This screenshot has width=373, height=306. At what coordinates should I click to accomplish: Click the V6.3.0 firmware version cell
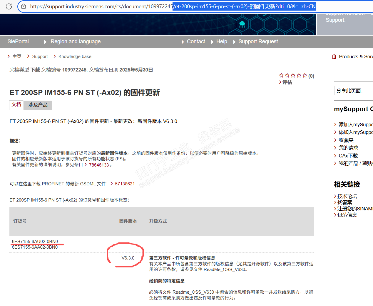(x=128, y=258)
